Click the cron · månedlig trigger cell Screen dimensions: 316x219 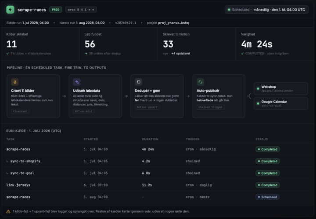pos(201,149)
